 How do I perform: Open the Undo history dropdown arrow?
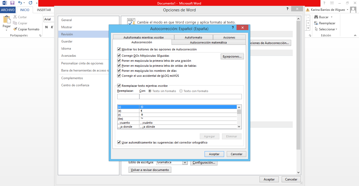24,3
